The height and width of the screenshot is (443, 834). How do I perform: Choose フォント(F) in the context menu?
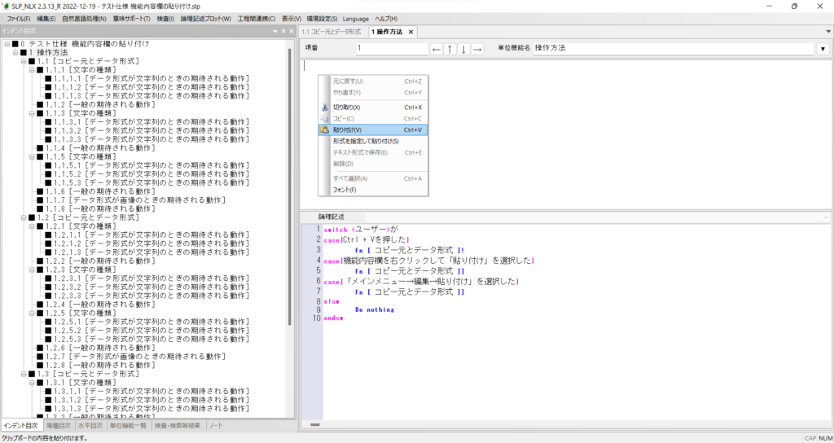point(373,190)
